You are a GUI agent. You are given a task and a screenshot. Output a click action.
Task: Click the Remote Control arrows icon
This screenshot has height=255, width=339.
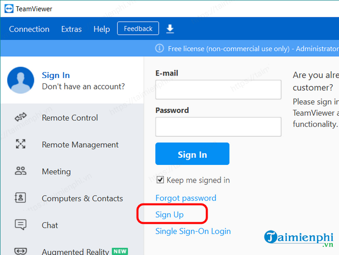click(20, 117)
